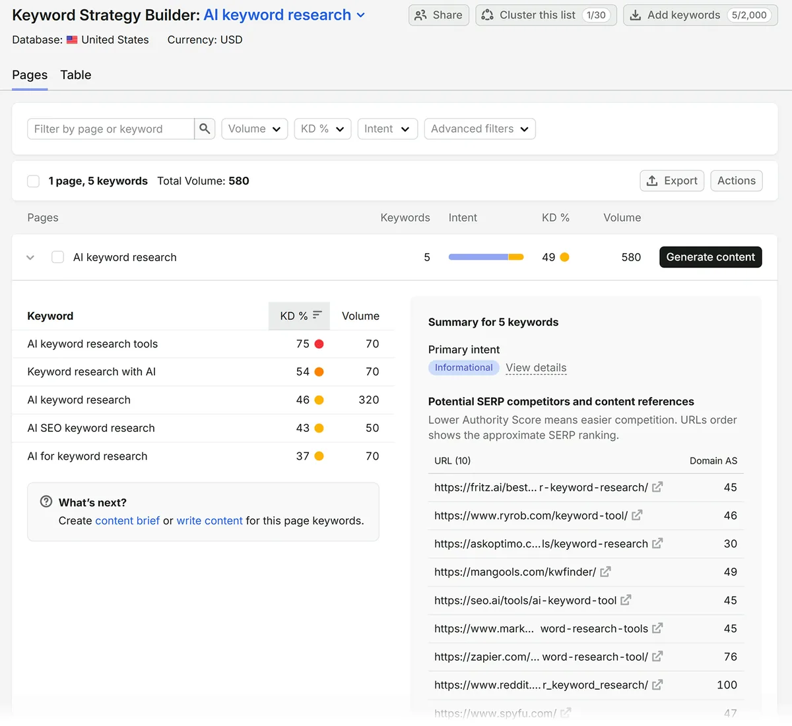Focus the Filter by page or keyword field

(111, 129)
